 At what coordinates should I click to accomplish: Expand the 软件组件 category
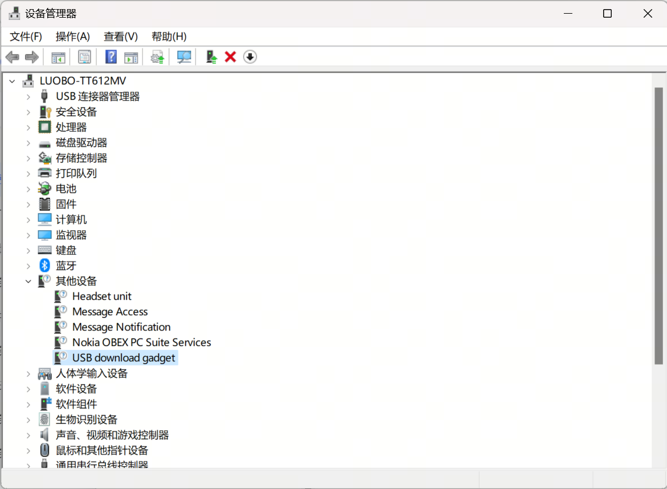[29, 405]
